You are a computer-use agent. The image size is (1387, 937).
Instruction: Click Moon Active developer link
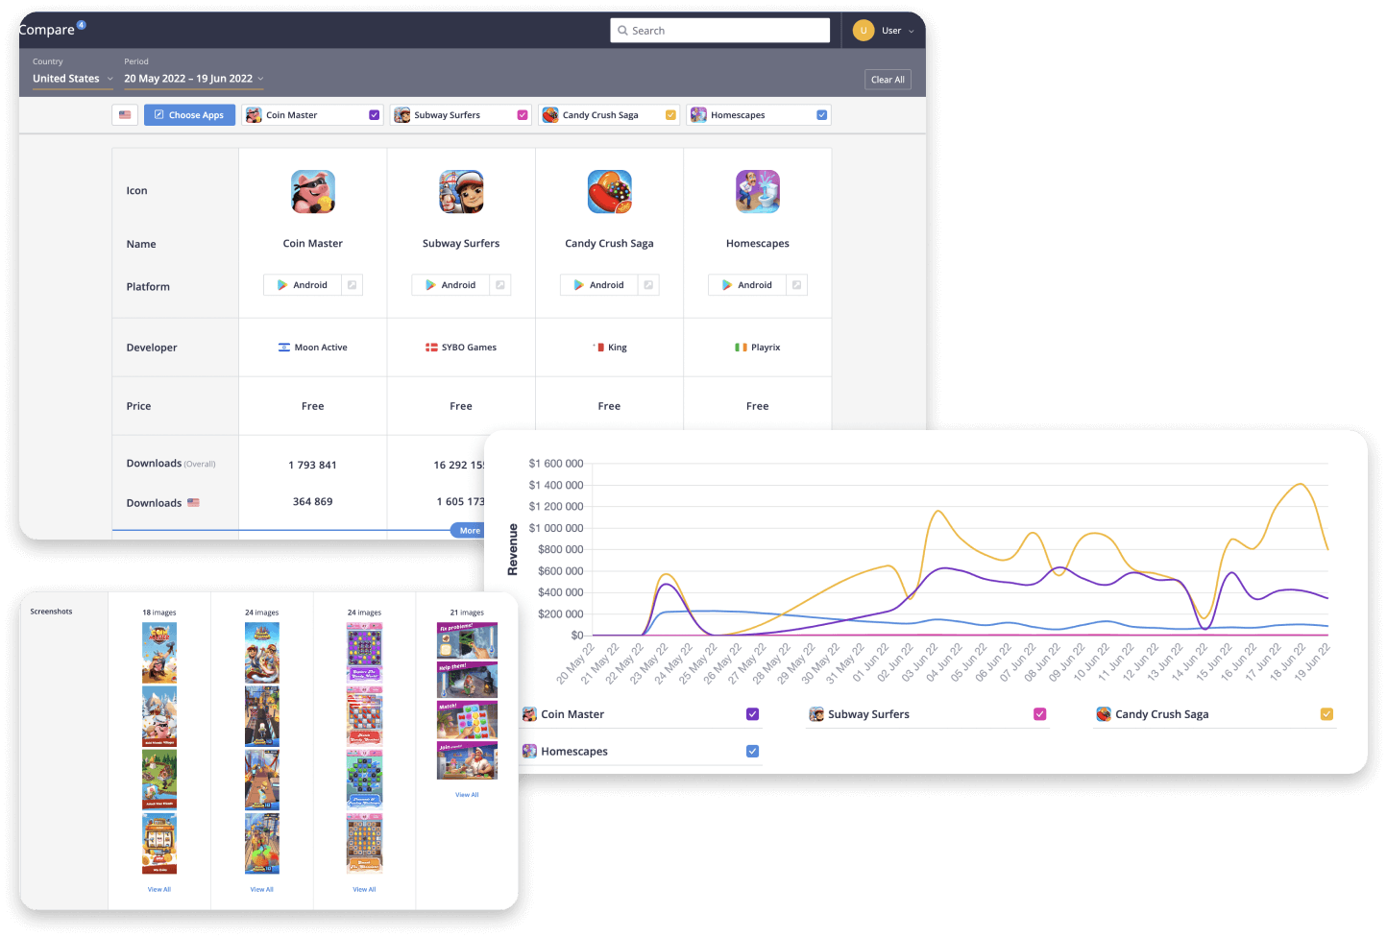click(321, 348)
